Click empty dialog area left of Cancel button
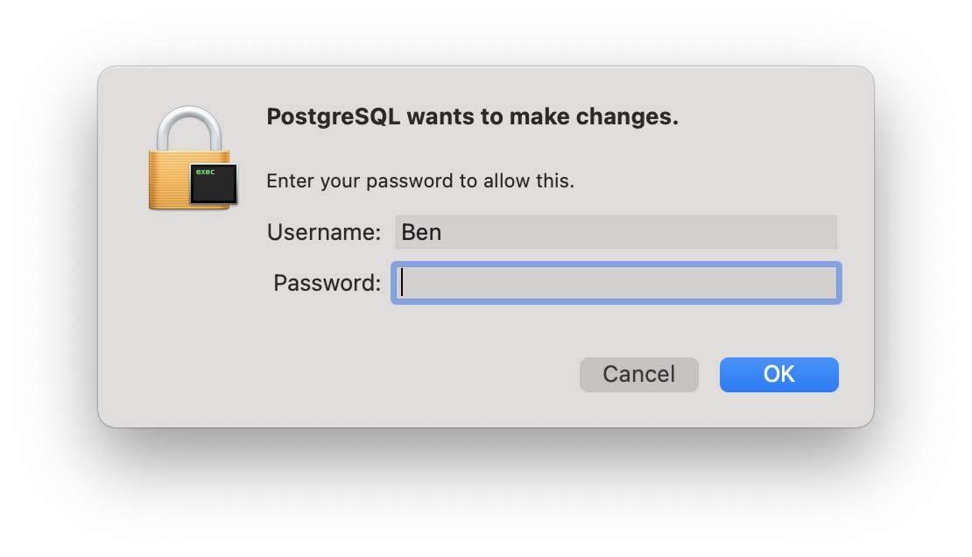The height and width of the screenshot is (557, 972). [394, 375]
